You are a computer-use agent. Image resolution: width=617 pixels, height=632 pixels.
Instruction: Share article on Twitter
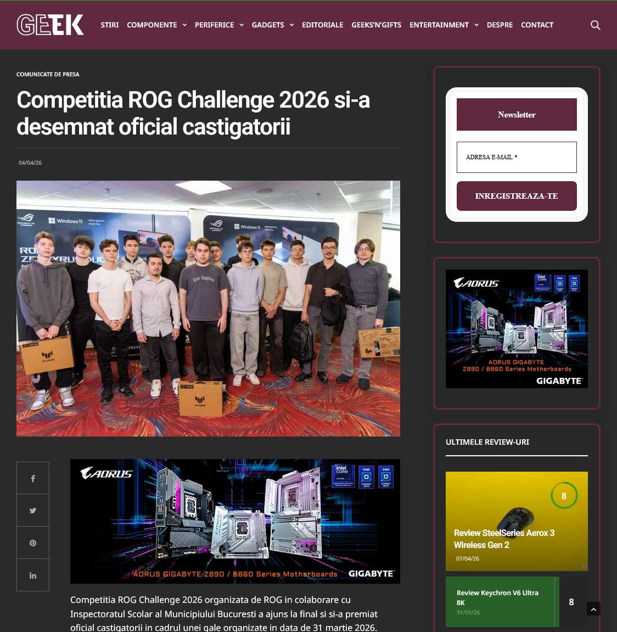(x=33, y=511)
